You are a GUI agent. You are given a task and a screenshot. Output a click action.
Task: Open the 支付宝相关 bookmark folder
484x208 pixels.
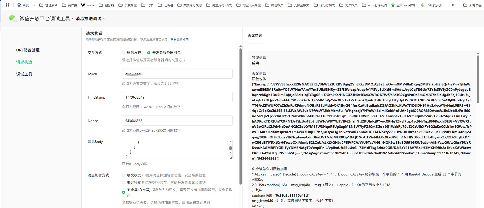click(298, 5)
